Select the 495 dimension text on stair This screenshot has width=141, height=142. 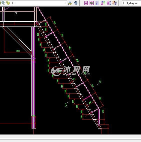90,103
